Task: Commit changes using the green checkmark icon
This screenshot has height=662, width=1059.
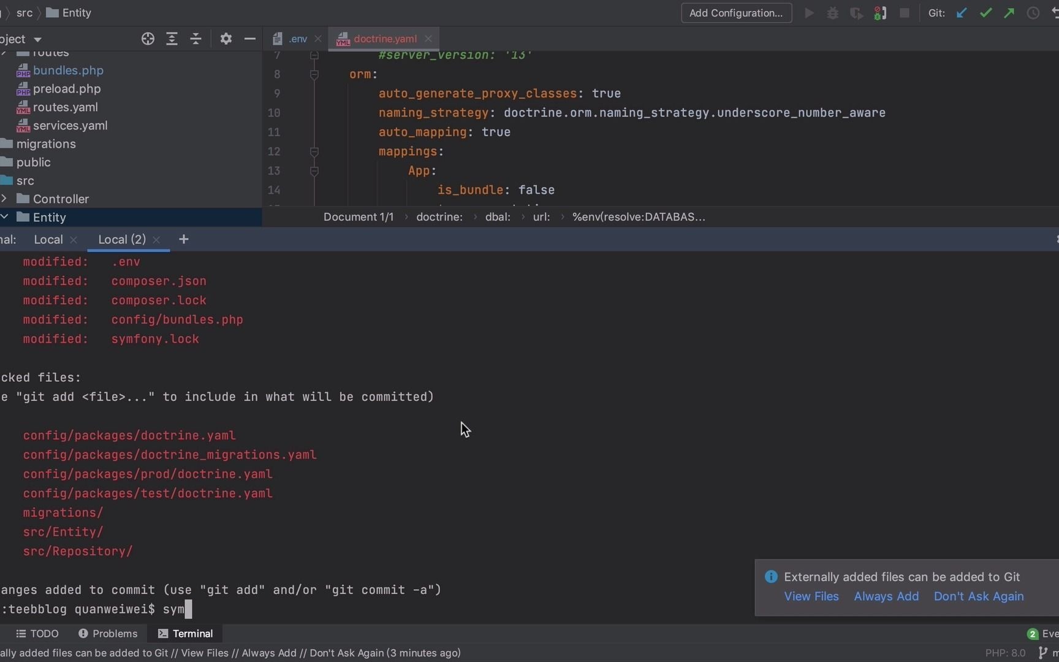Action: click(x=985, y=13)
